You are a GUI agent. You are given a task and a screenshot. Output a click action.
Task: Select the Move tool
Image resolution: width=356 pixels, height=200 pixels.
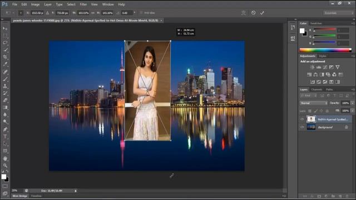tap(5, 28)
